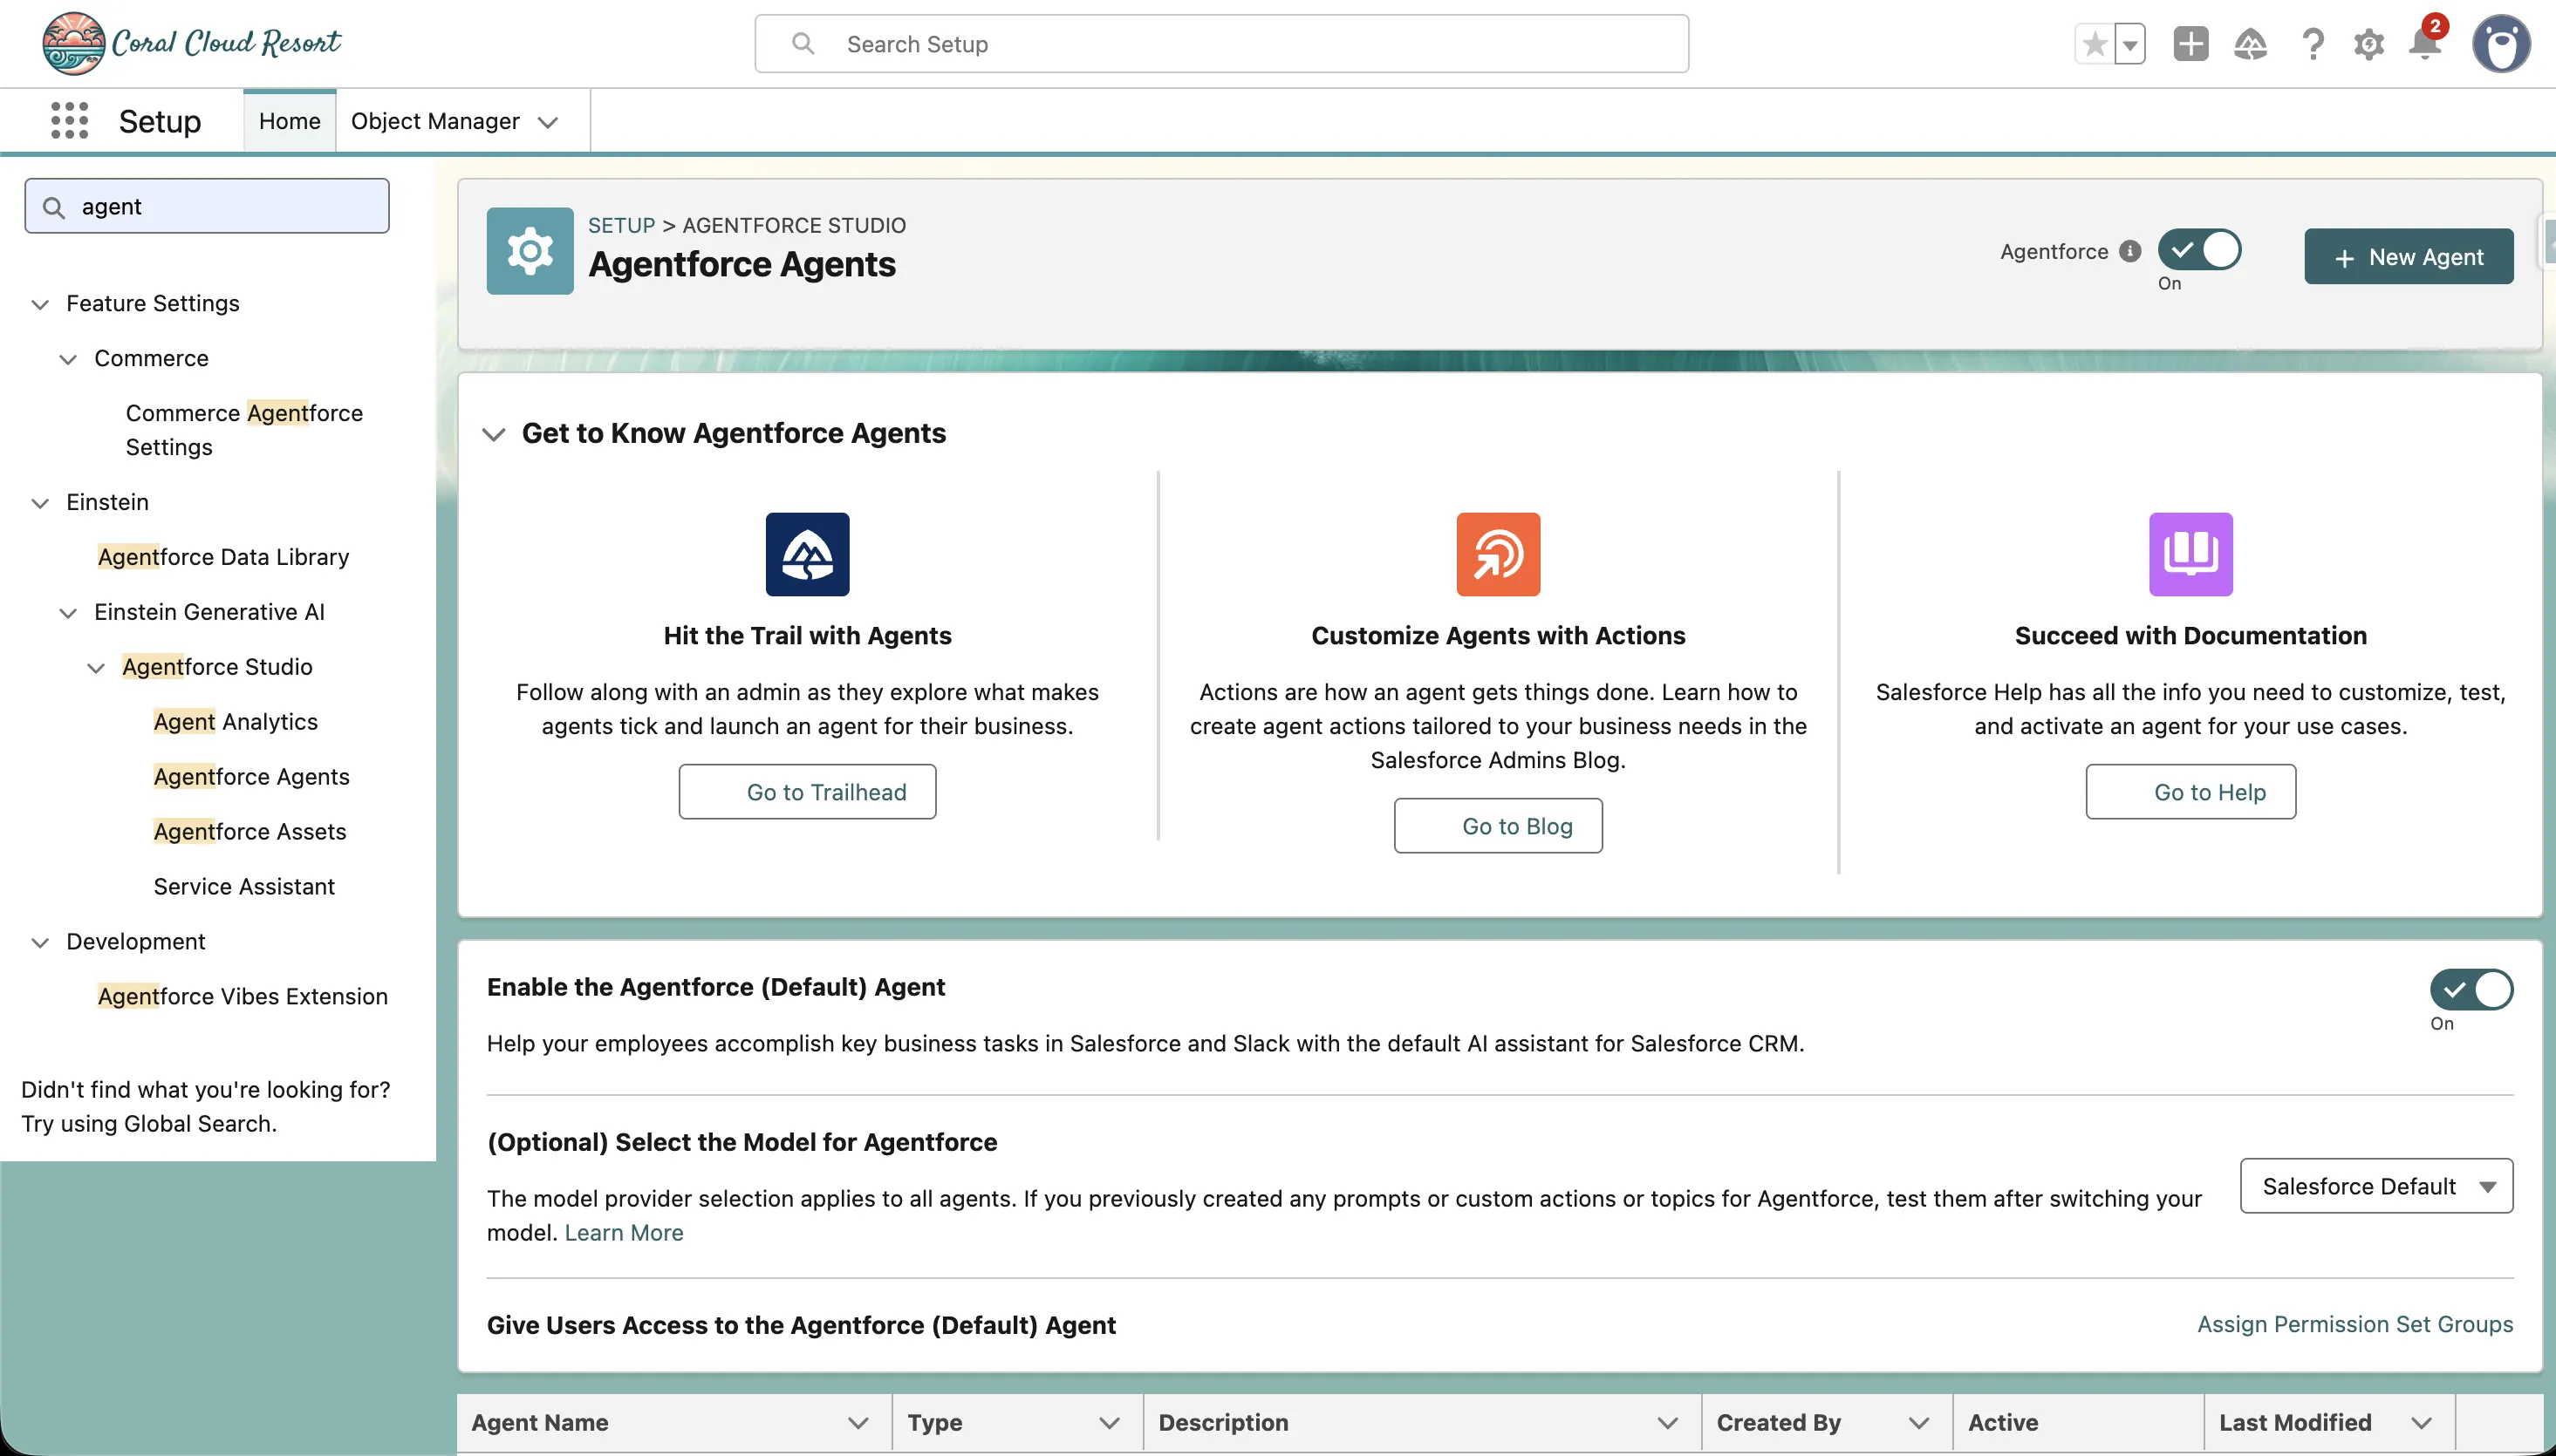Image resolution: width=2556 pixels, height=1456 pixels.
Task: Open the Setup gear menu in top bar
Action: 2368,44
